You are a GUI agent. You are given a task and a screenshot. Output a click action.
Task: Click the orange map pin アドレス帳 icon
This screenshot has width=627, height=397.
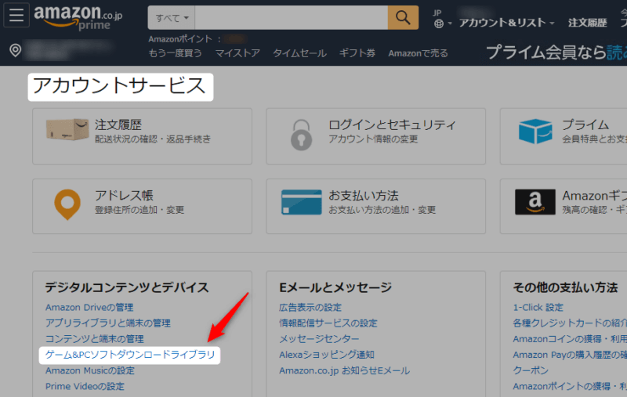[67, 204]
